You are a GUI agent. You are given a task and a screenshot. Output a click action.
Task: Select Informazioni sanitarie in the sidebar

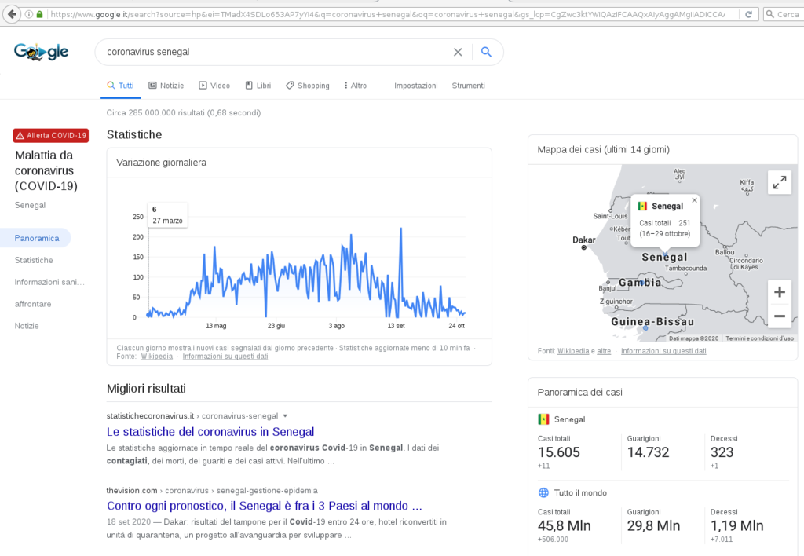49,282
